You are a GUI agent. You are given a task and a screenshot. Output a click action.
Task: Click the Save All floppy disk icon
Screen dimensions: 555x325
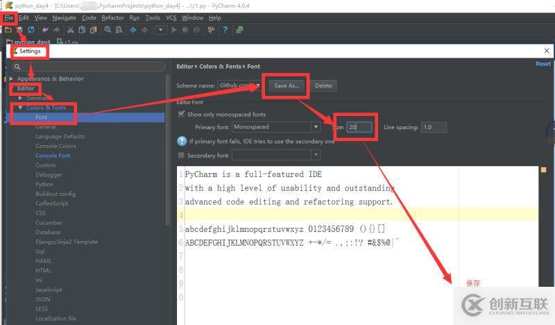(x=19, y=30)
